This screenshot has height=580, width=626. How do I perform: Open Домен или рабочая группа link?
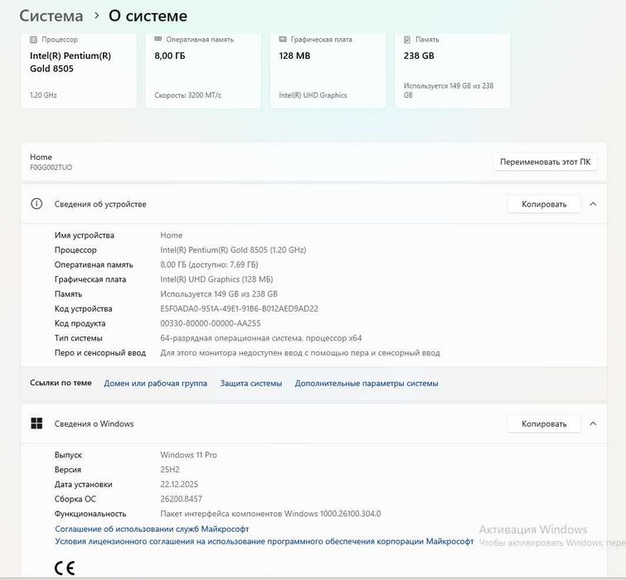click(155, 384)
